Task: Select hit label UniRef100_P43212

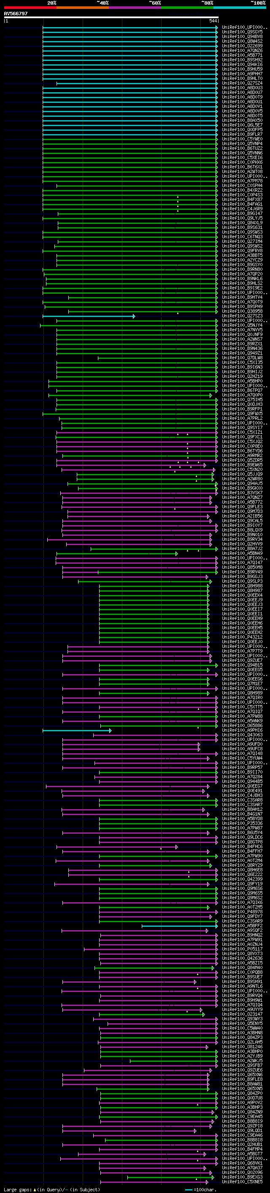Action: click(242, 637)
